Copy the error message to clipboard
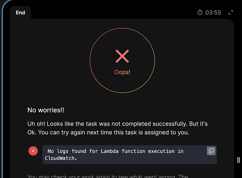 click(x=211, y=151)
